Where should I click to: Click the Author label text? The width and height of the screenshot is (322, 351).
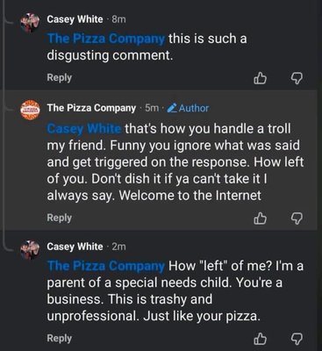pyautogui.click(x=194, y=108)
